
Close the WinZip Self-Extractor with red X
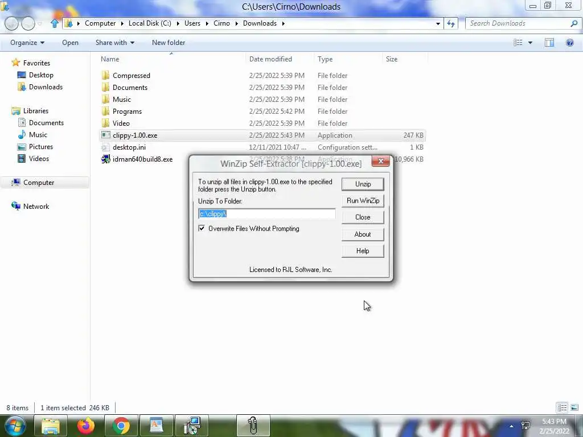click(380, 161)
